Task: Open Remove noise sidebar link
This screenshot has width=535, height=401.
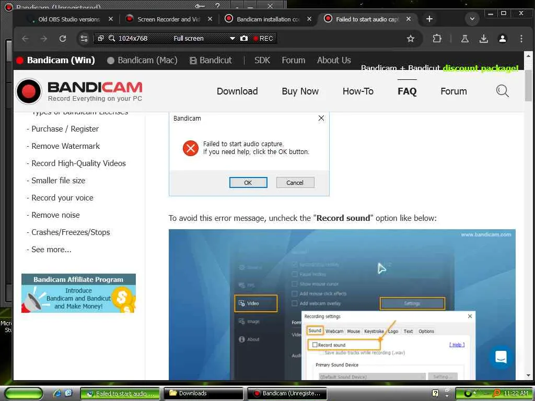Action: click(x=55, y=215)
